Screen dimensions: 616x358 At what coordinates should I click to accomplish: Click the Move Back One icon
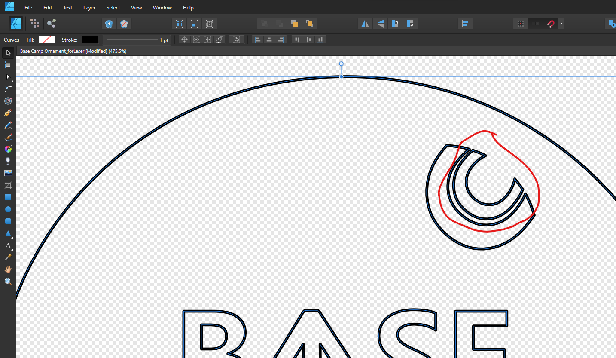280,24
